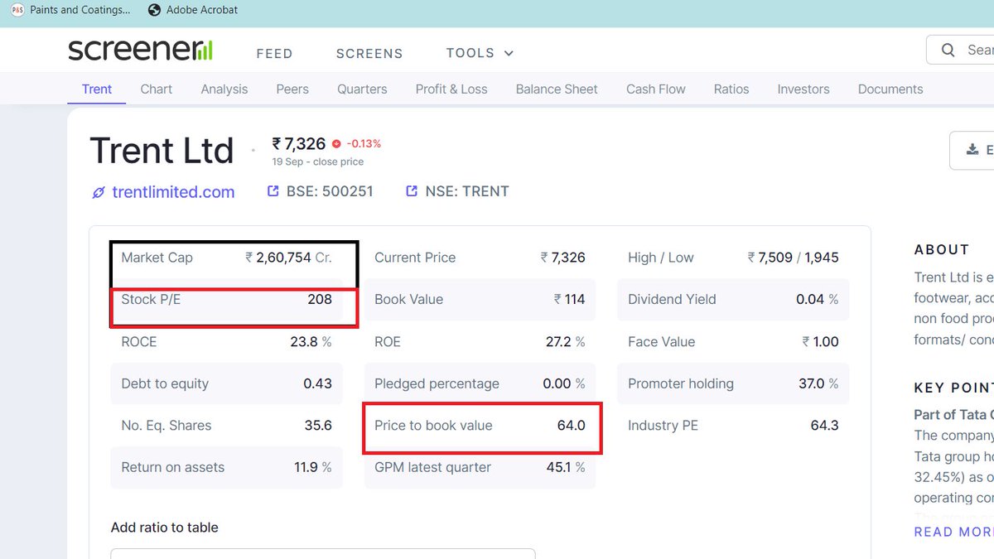Open the BSE external link icon
Image resolution: width=994 pixels, height=559 pixels.
click(273, 191)
